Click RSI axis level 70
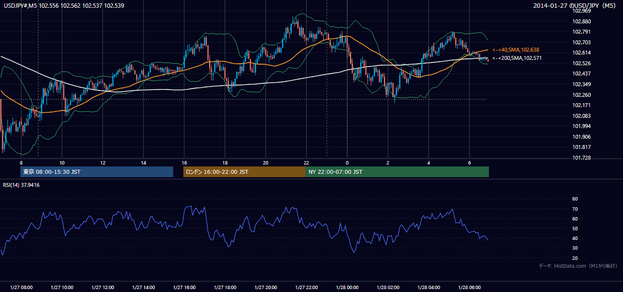The image size is (623, 292). click(575, 209)
